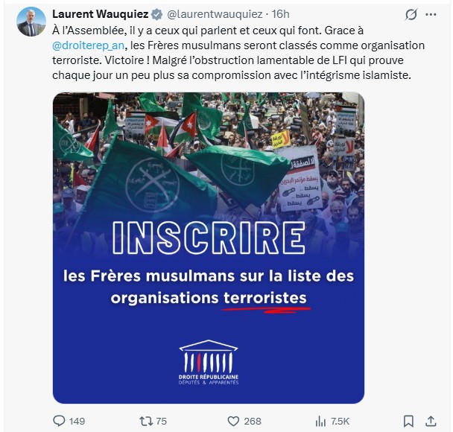The width and height of the screenshot is (453, 432).
Task: Toggle the like heart icon
Action: [x=233, y=421]
